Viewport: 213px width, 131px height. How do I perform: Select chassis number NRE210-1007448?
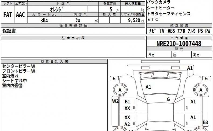click(179, 44)
